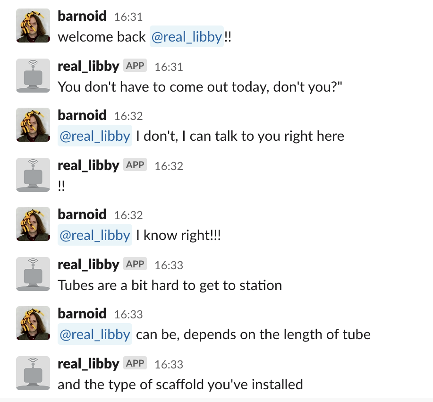Click barnoid username at 16:33

(82, 314)
